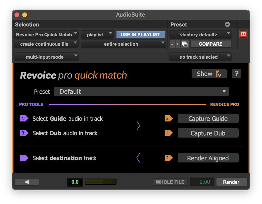The width and height of the screenshot is (262, 204).
Task: Toggle the USE IN PLAYLIST button
Action: tap(140, 35)
